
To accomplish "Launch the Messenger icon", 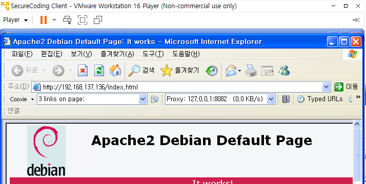I will point(284,70).
